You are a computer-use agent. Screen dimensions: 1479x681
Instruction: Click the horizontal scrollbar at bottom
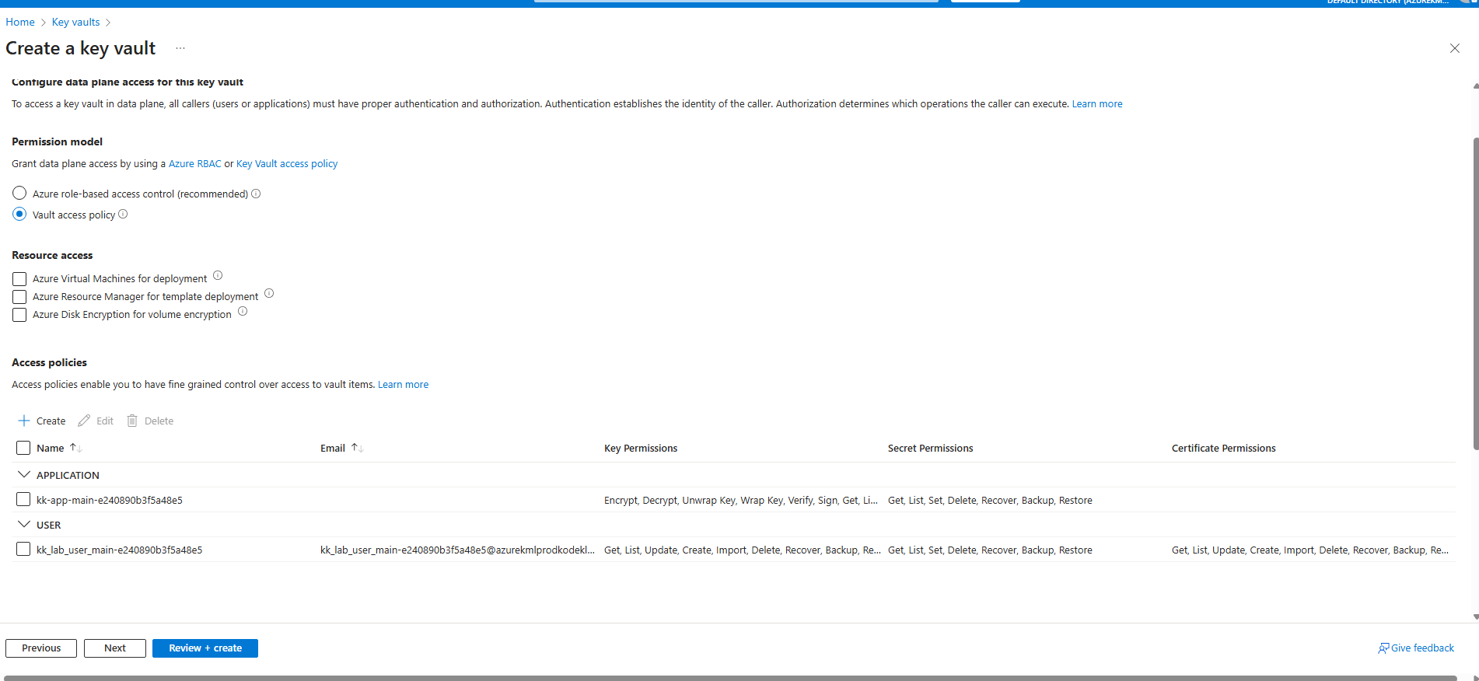[731, 678]
